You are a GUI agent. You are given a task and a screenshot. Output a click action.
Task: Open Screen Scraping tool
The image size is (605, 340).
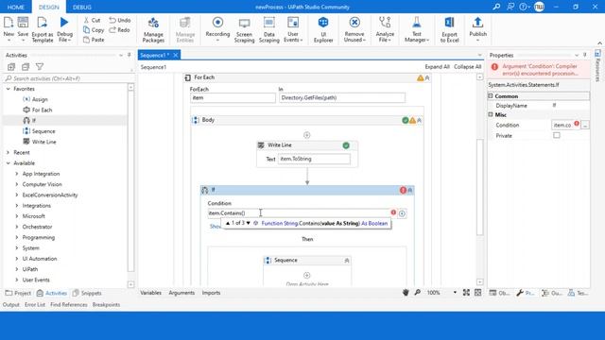click(x=244, y=29)
